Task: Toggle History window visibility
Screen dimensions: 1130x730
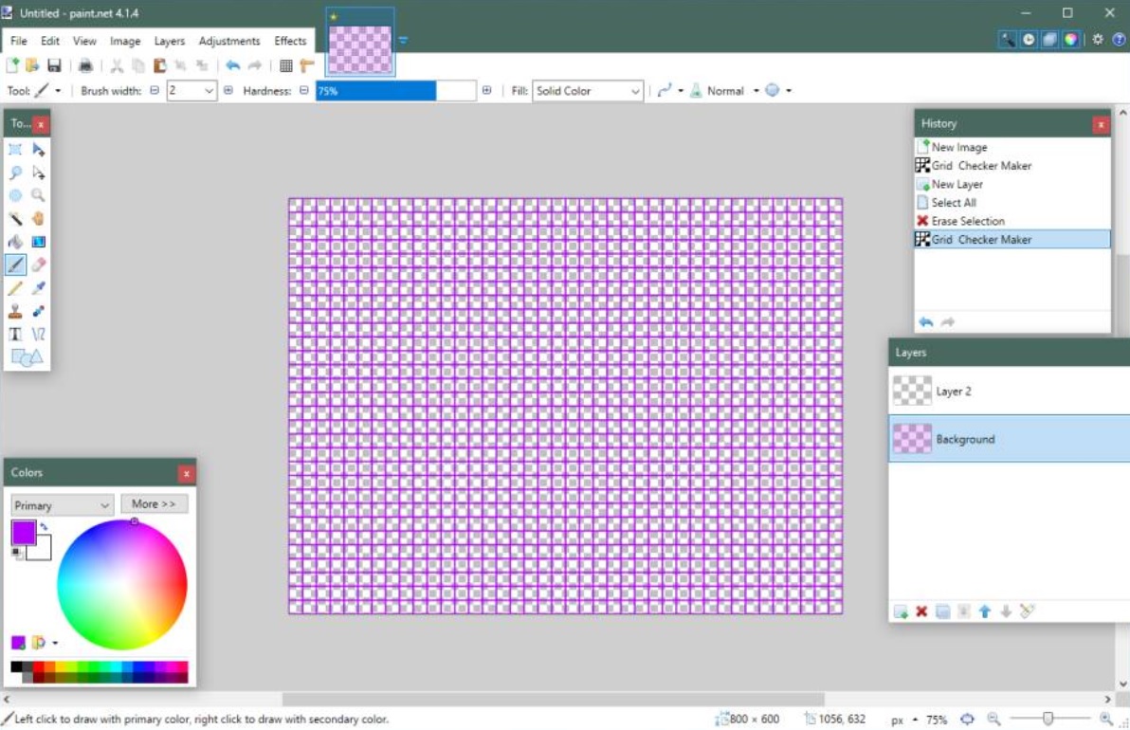Action: click(1030, 40)
